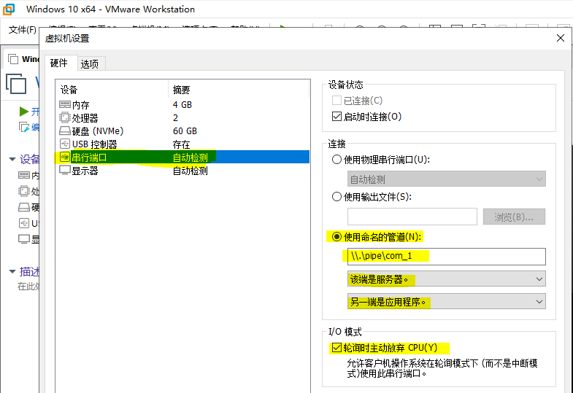The image size is (573, 393).
Task: Click the 60 GB disk summary value
Action: tap(185, 131)
